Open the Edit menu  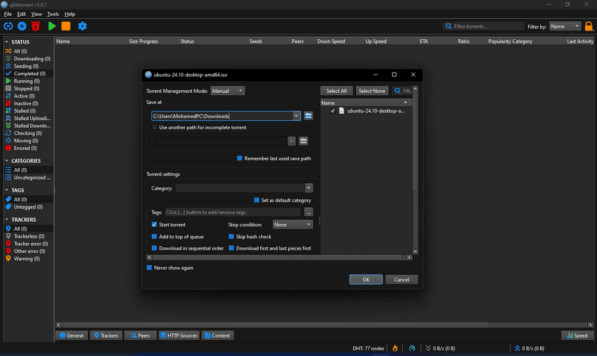pos(21,14)
